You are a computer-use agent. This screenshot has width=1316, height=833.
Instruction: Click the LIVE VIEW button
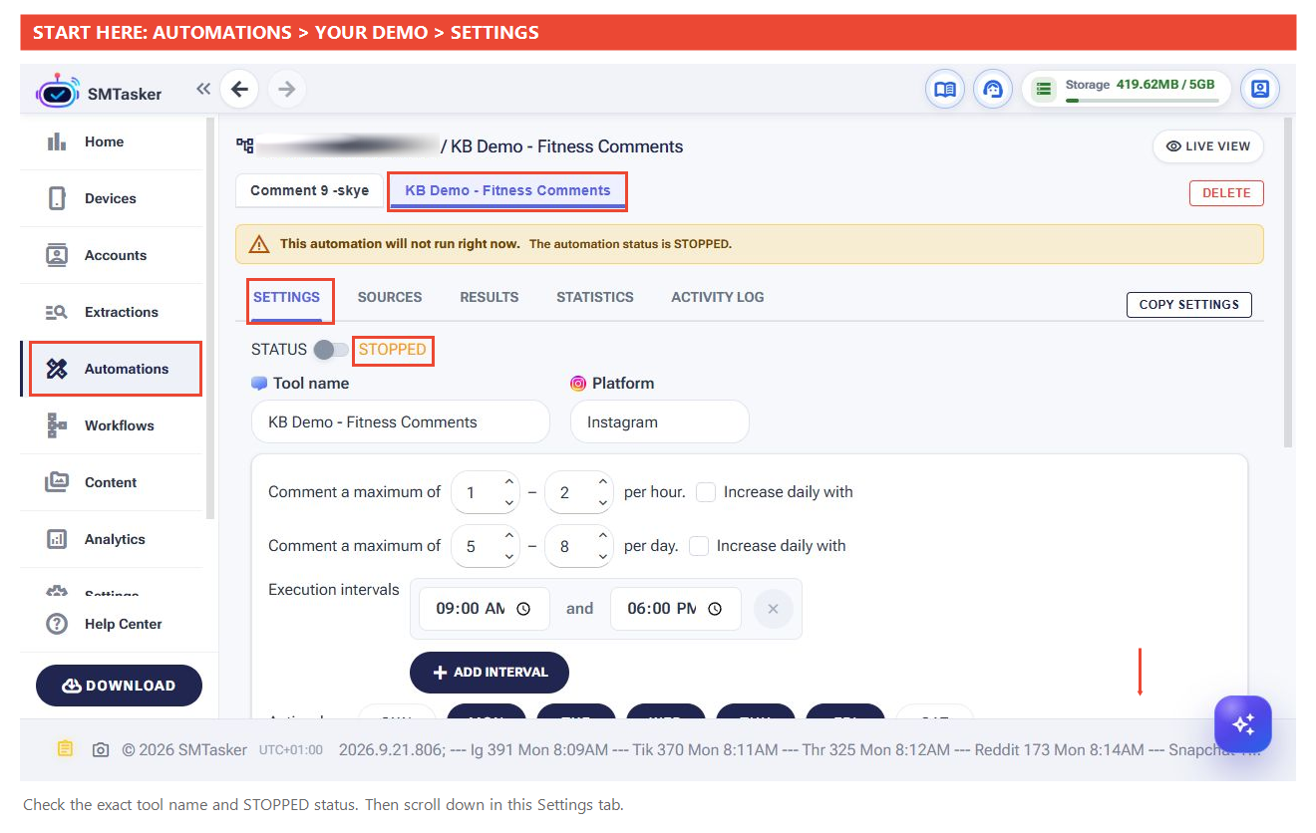[x=1208, y=146]
